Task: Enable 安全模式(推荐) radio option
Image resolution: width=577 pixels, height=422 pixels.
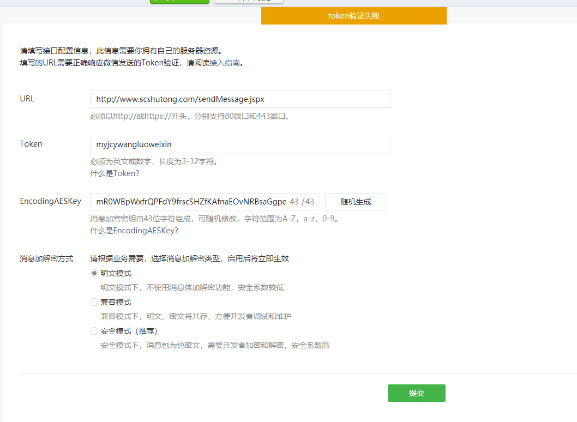Action: [x=94, y=331]
